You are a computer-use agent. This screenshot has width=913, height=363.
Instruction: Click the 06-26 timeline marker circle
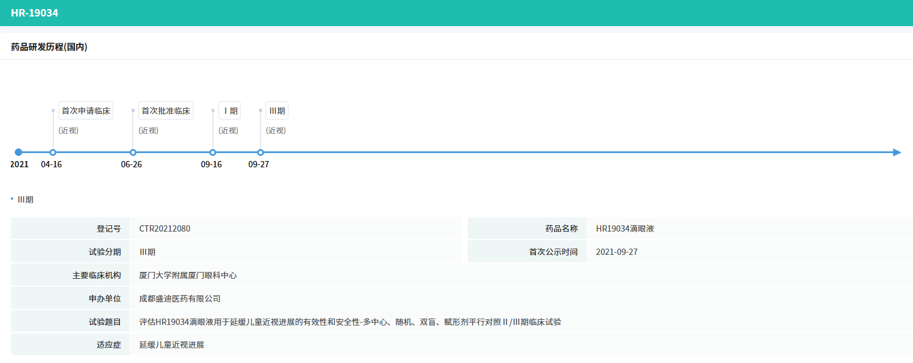point(133,152)
